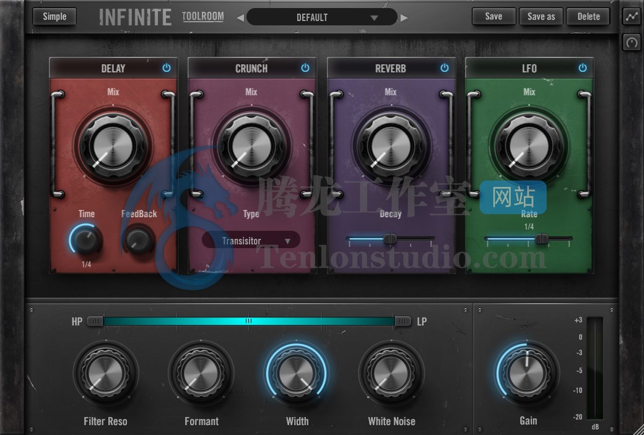Click the LFO Rate slider handle
This screenshot has width=644, height=435.
point(542,238)
